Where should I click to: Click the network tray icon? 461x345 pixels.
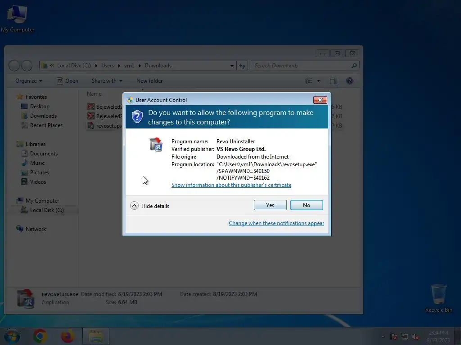click(405, 337)
